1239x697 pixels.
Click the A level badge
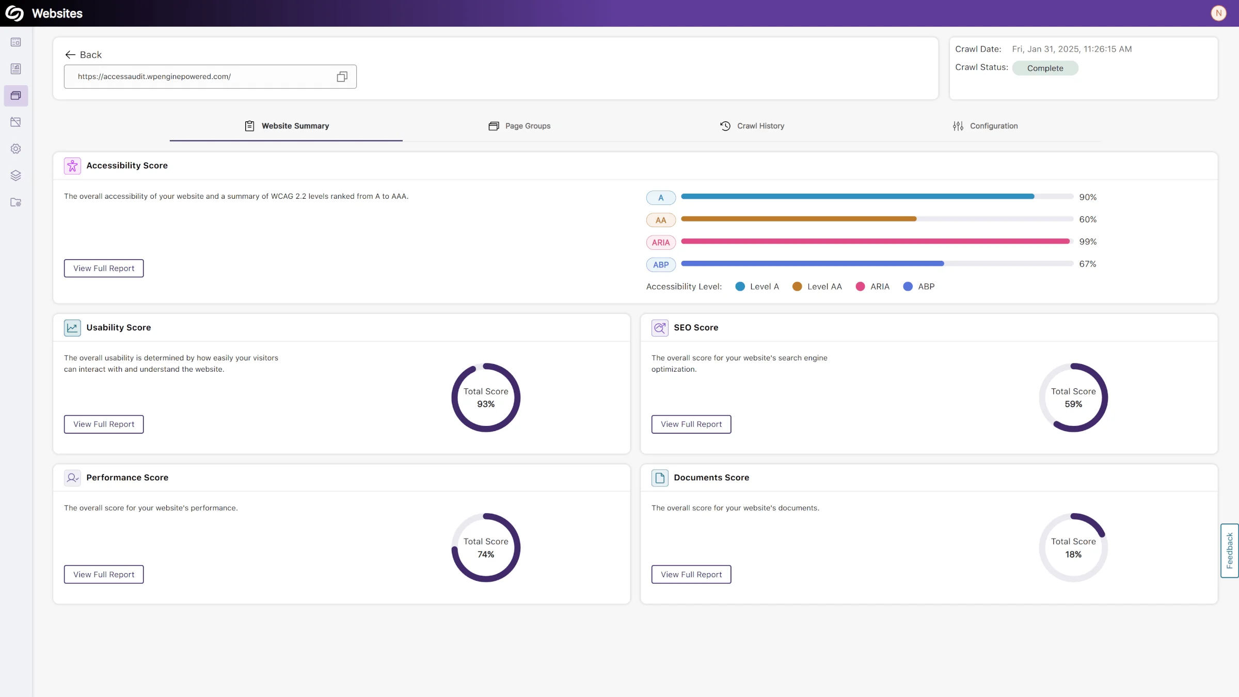point(661,198)
